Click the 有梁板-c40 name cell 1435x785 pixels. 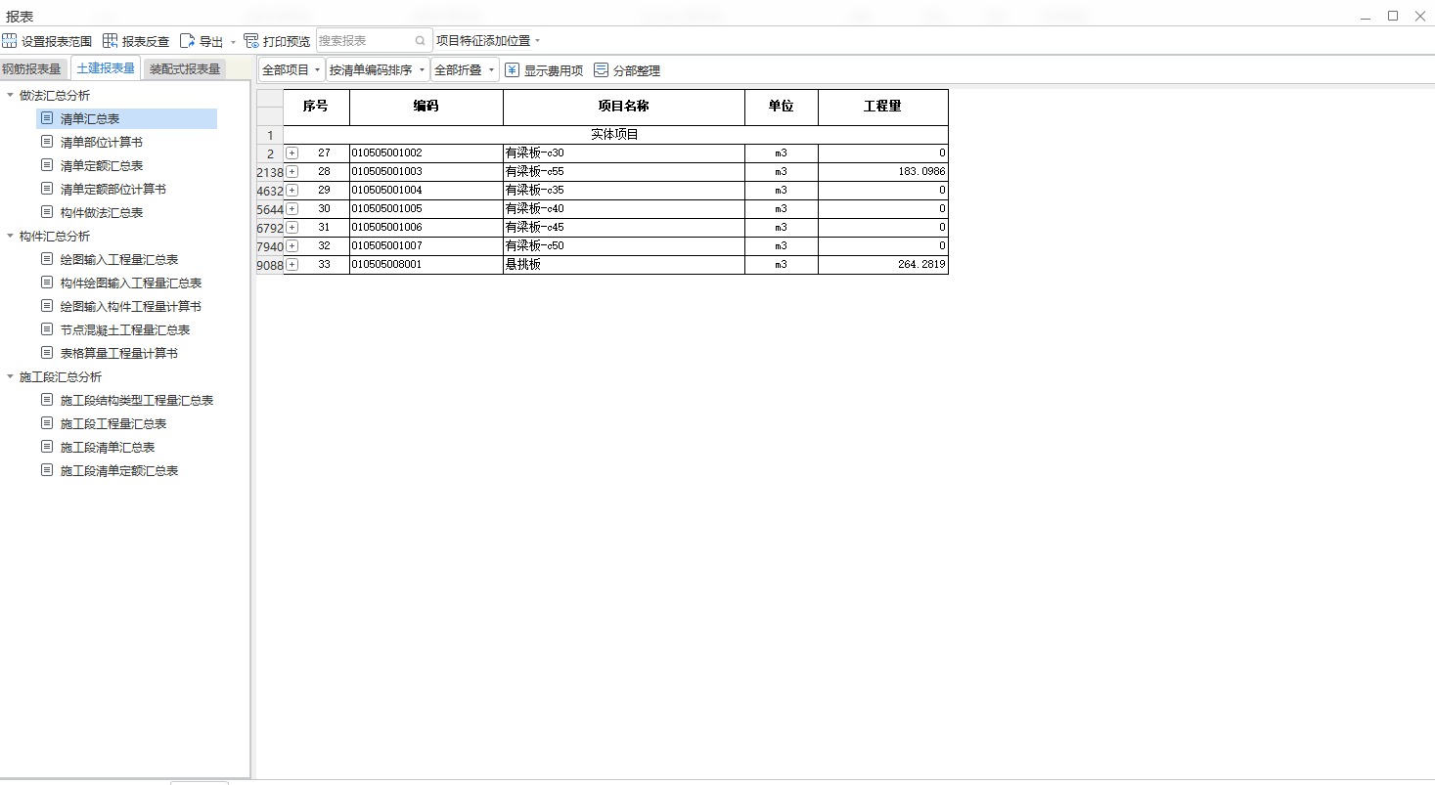[624, 209]
